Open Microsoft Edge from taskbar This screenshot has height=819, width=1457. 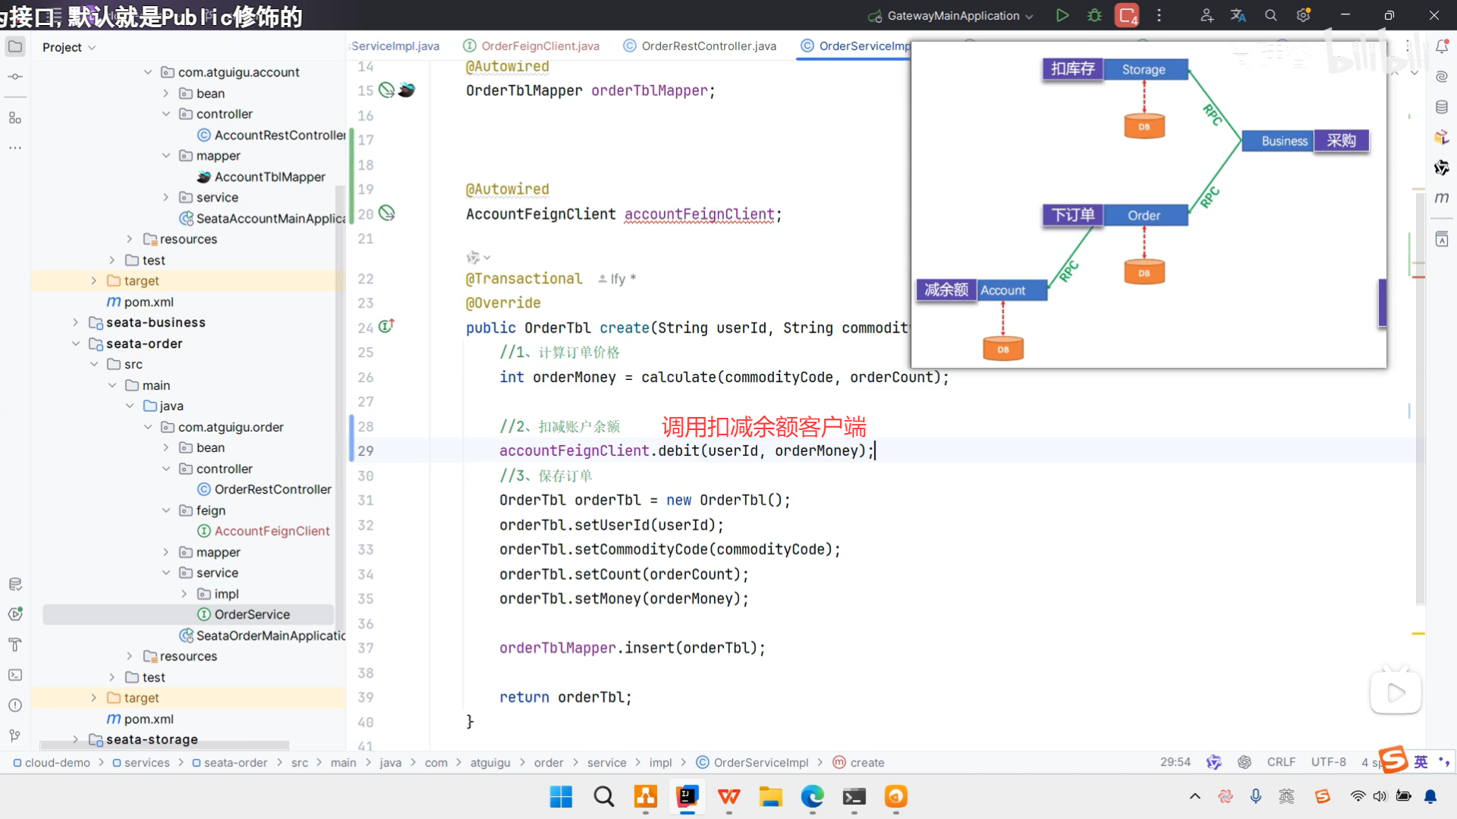[812, 797]
